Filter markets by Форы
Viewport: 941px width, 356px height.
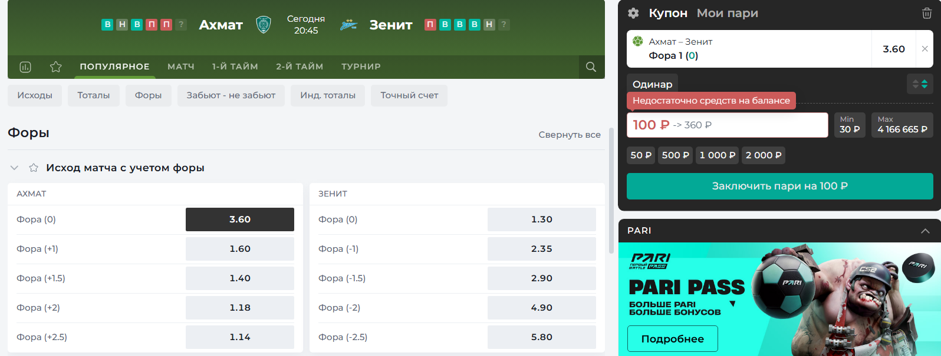click(149, 95)
